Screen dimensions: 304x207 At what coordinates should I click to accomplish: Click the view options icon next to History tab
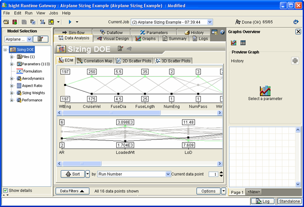[214, 32]
